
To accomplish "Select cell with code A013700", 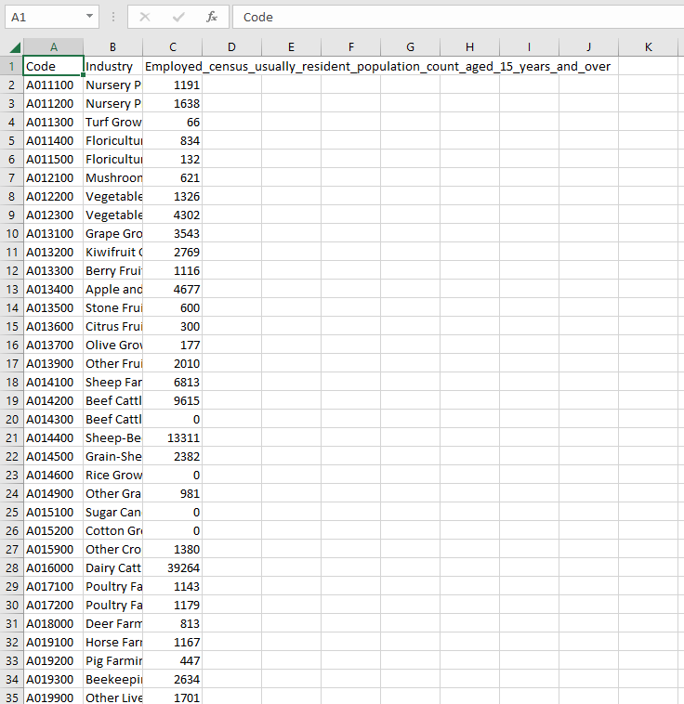I will click(x=54, y=345).
